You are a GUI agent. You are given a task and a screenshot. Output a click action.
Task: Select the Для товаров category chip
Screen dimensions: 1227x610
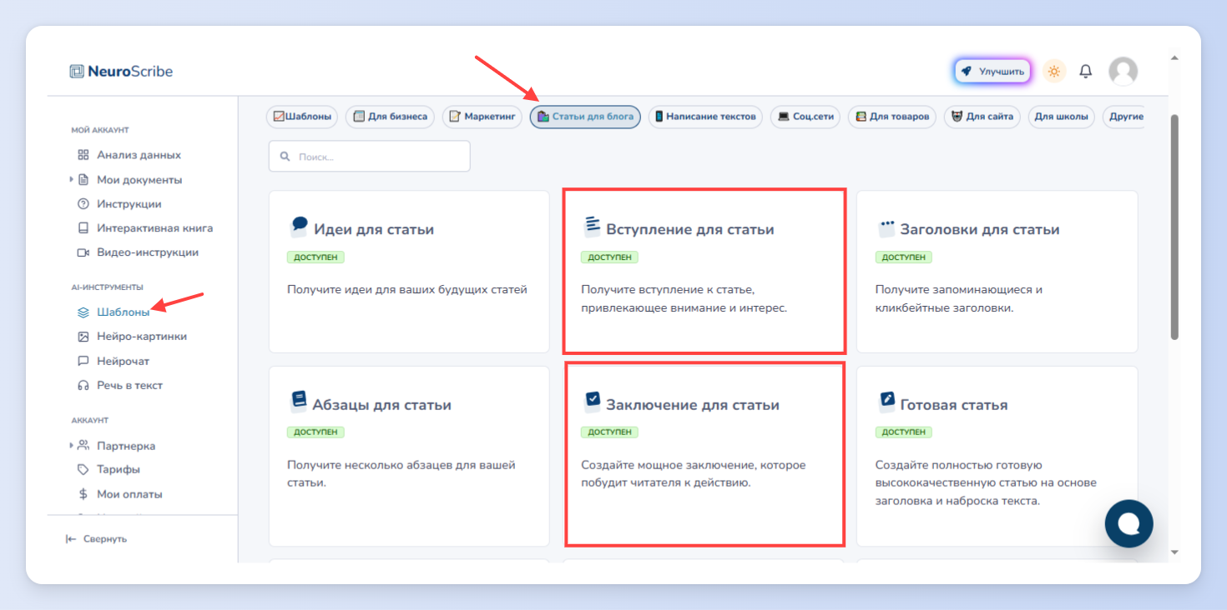[892, 117]
